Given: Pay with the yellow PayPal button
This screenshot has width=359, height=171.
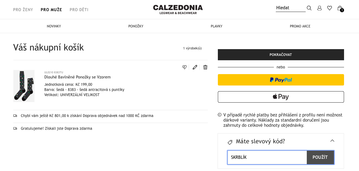Looking at the screenshot, I should [x=281, y=80].
